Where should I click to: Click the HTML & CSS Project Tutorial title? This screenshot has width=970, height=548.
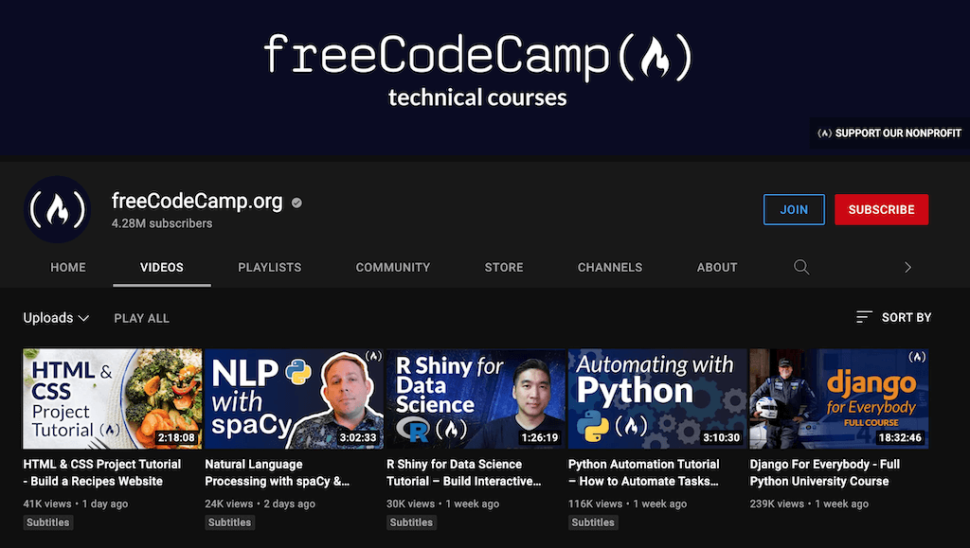102,472
